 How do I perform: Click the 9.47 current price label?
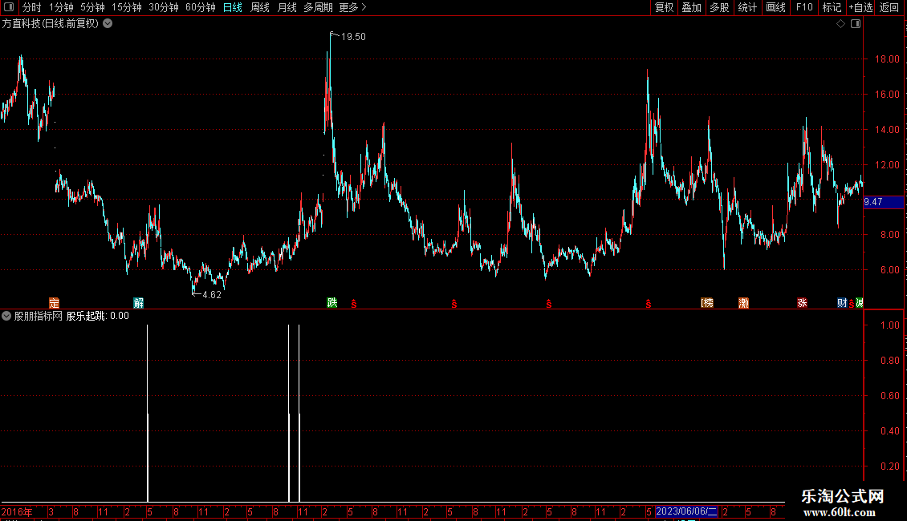(883, 201)
